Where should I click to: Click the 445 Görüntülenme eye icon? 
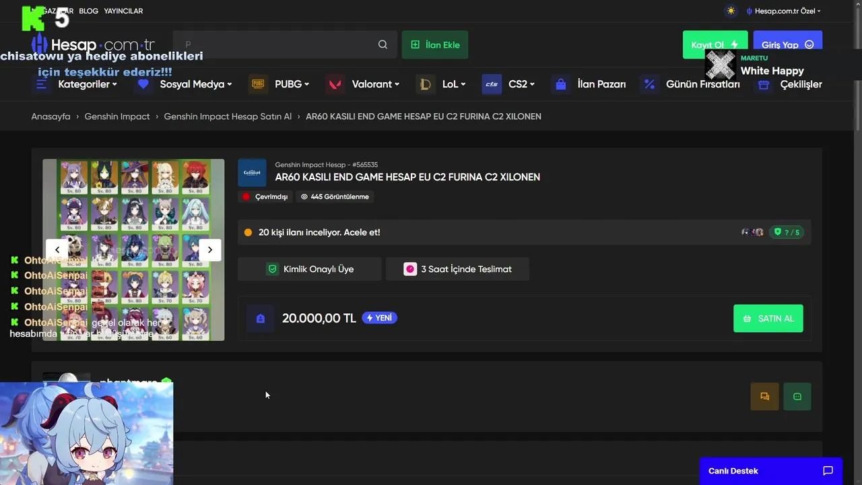click(x=304, y=197)
